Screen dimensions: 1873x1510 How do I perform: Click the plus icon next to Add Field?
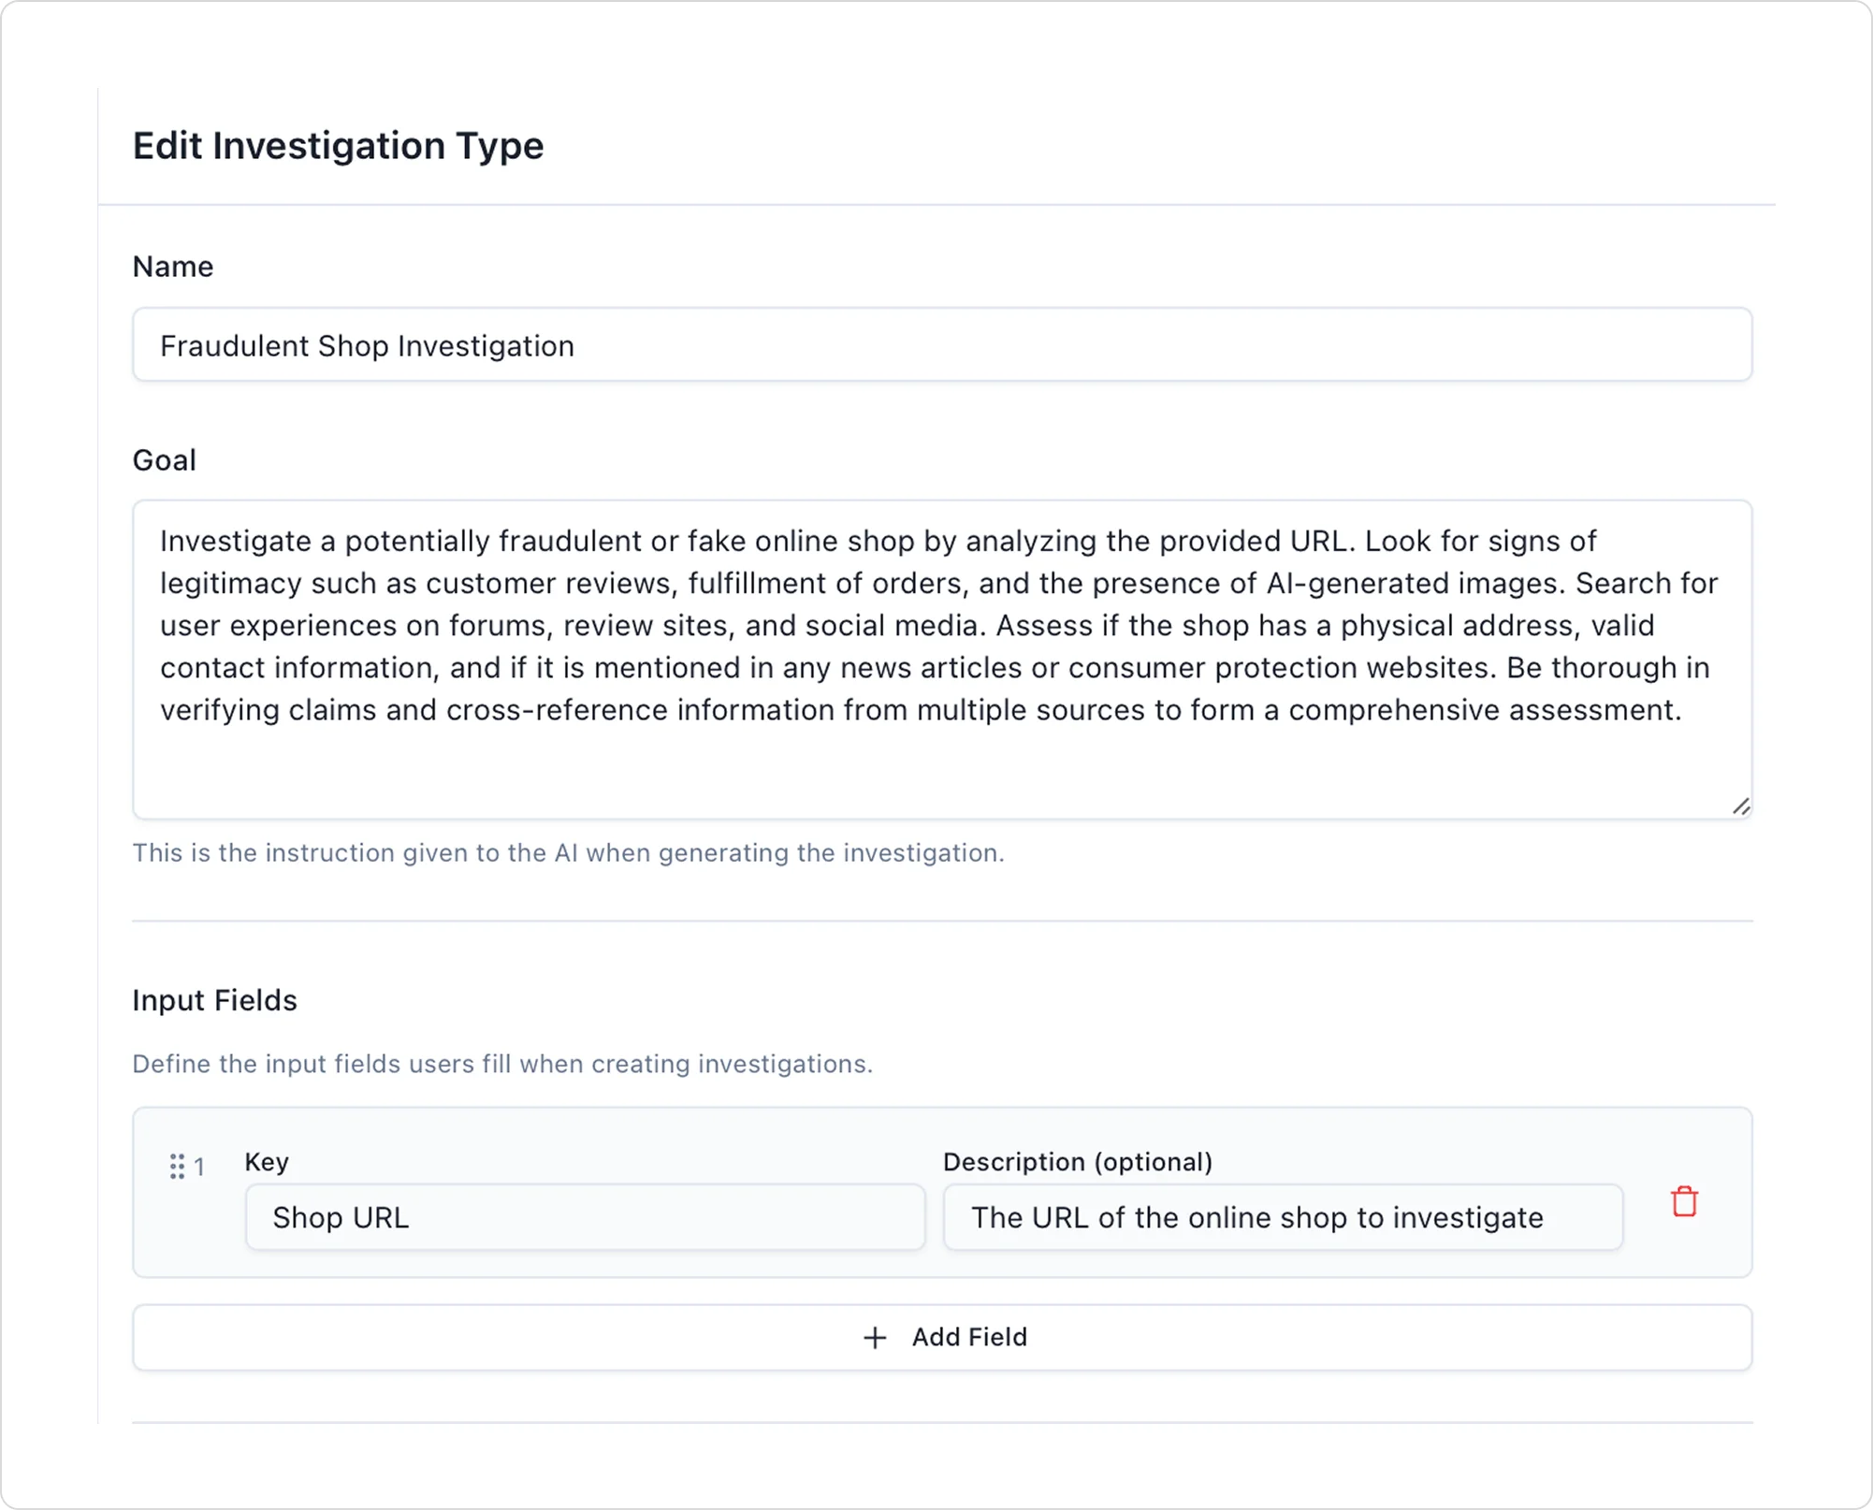pos(874,1338)
